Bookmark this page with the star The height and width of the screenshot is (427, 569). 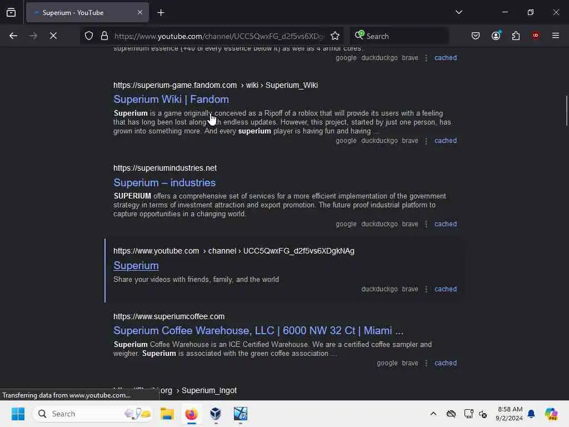click(335, 36)
